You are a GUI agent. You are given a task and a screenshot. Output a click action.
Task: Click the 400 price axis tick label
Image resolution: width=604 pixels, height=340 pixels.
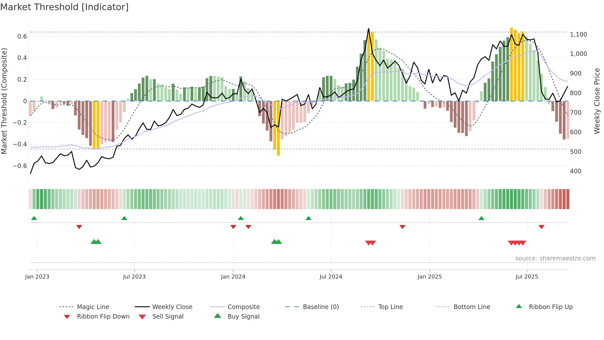tap(576, 171)
